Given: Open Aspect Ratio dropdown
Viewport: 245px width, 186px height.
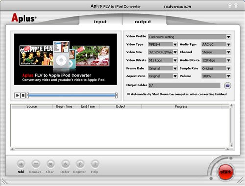Looking at the screenshot, I should pos(163,76).
